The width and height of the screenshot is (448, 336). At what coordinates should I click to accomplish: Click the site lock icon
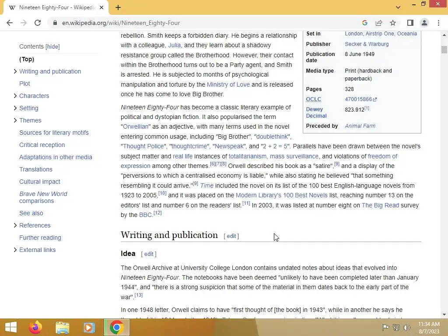coord(55,23)
